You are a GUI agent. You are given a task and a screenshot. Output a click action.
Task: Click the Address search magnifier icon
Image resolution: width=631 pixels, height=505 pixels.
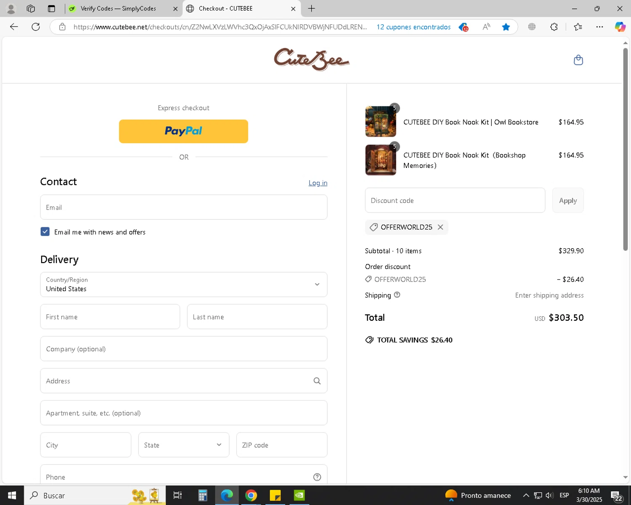click(317, 381)
